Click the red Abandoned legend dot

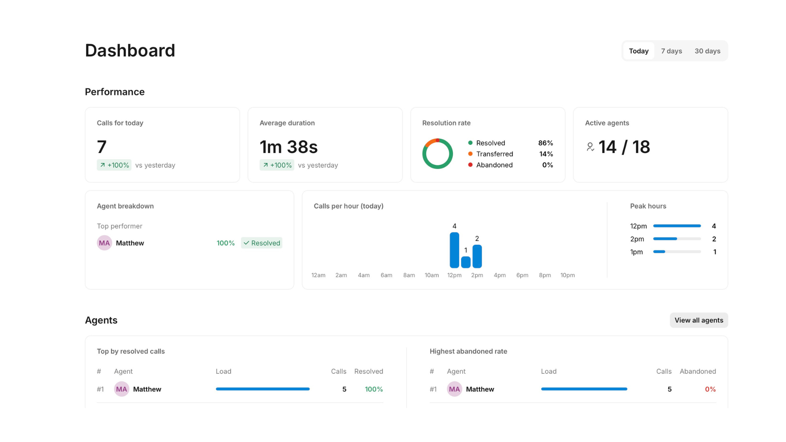coord(470,165)
